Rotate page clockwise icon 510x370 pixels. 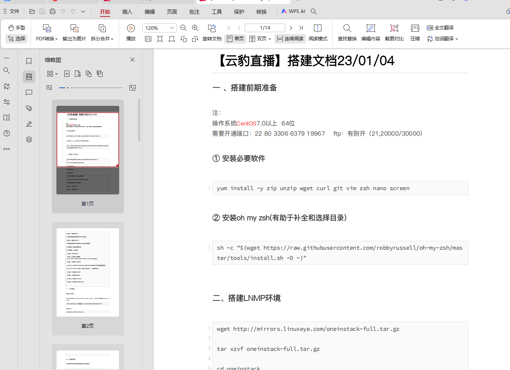click(195, 39)
